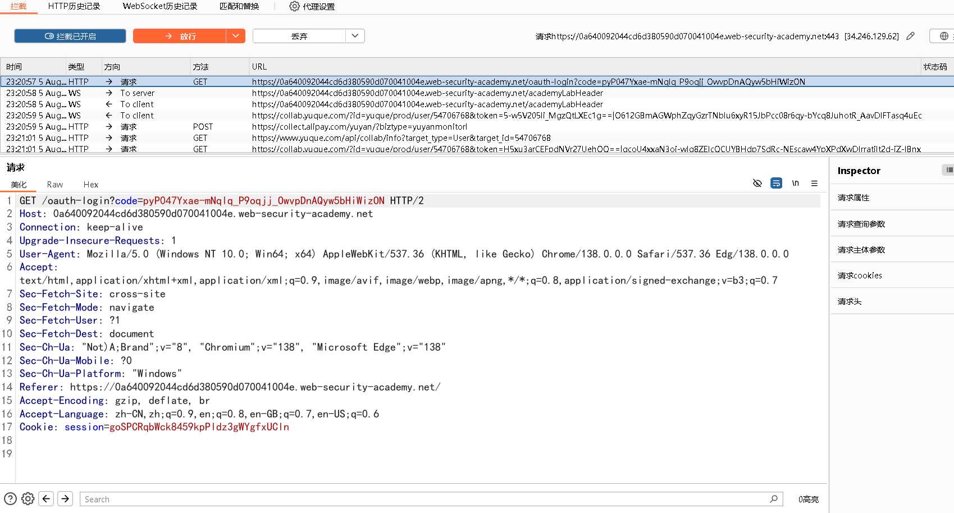Expand the dropdown beside 丢弃
The width and height of the screenshot is (954, 513).
coord(354,35)
